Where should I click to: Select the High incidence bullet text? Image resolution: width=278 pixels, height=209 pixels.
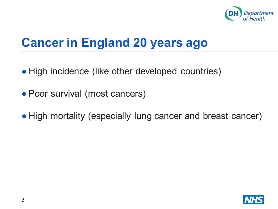(x=125, y=71)
